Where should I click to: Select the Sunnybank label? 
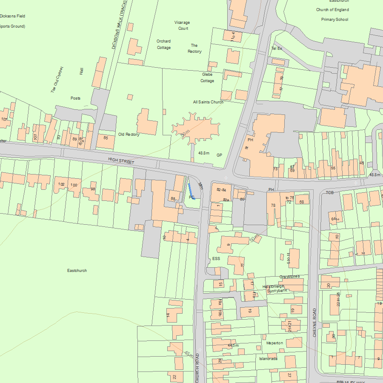click(x=277, y=291)
